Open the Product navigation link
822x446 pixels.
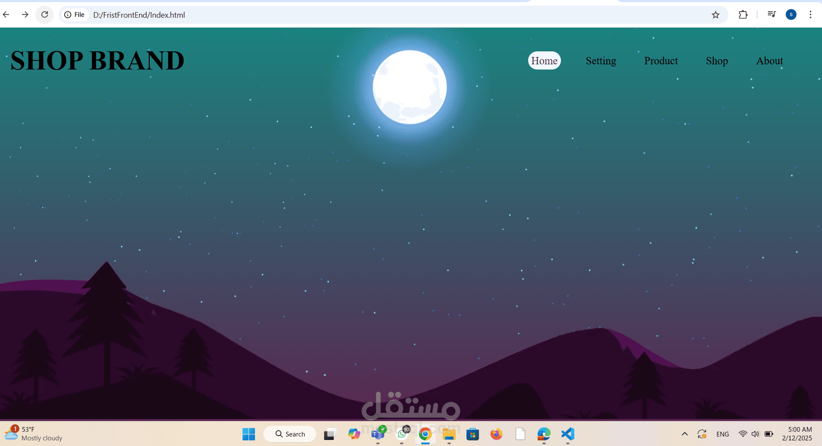tap(661, 61)
